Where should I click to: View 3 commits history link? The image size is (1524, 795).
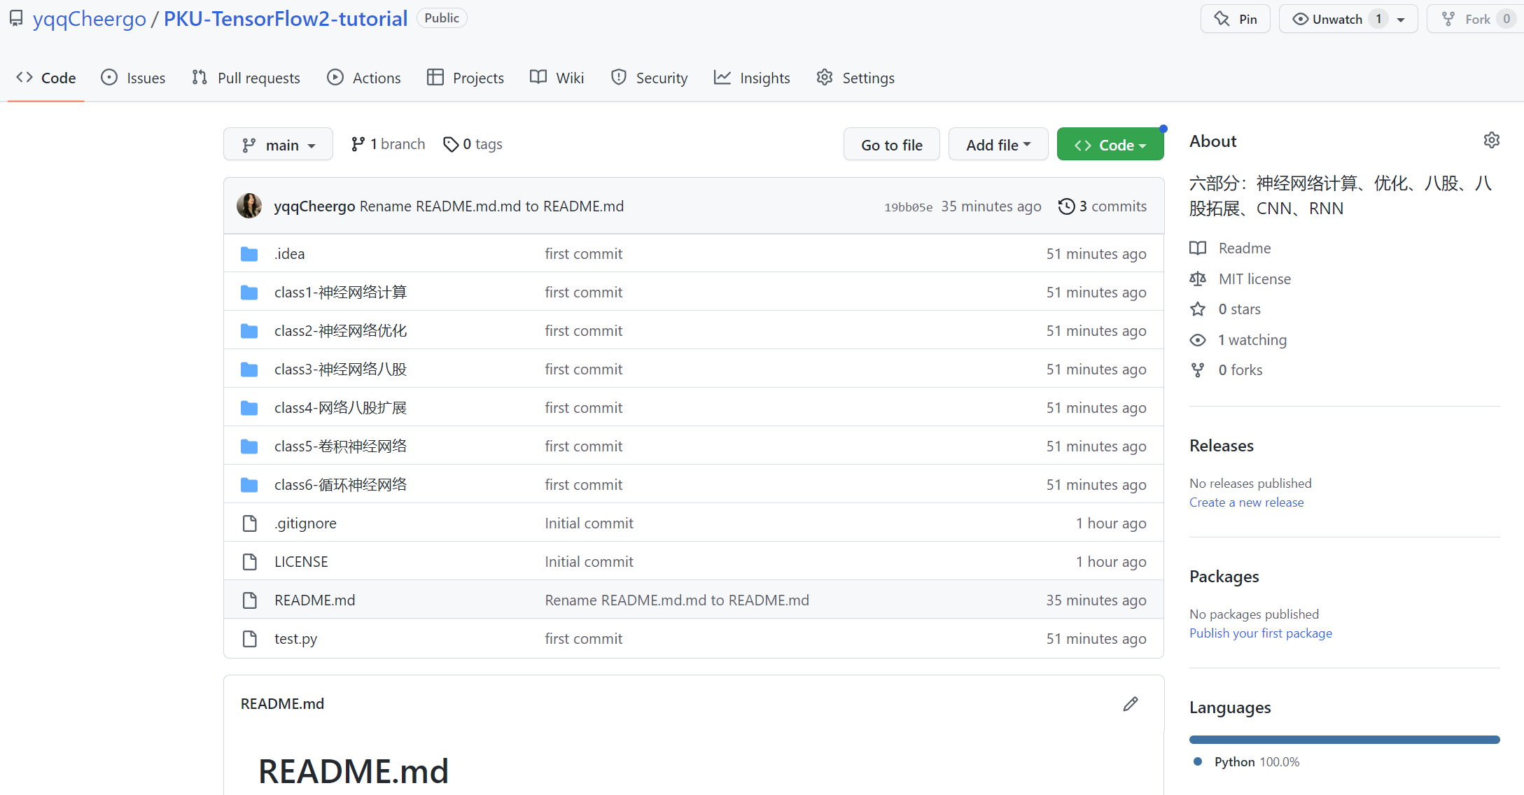coord(1103,206)
